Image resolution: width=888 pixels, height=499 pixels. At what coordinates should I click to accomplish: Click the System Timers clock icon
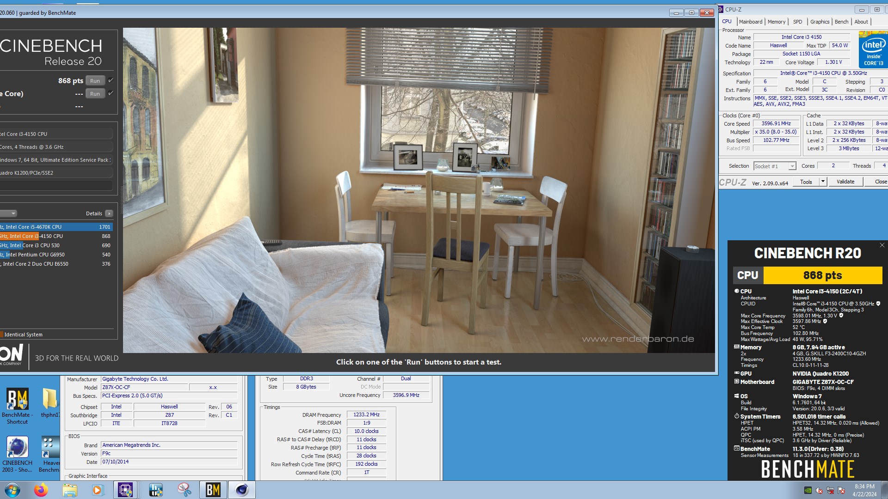pyautogui.click(x=737, y=416)
